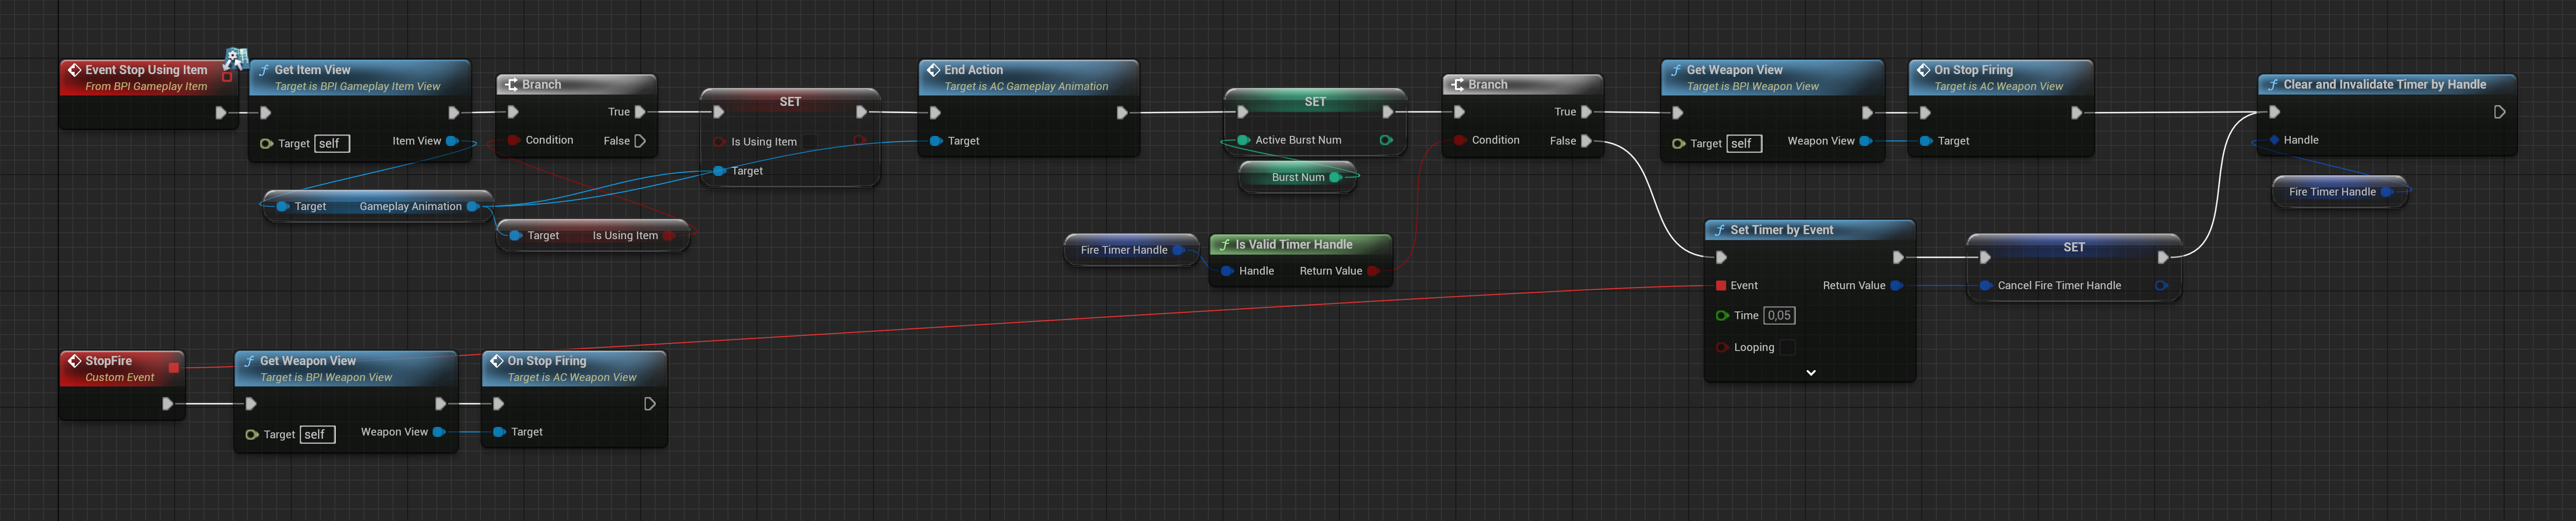Click the Target pin on the End Action node
Screen dimensions: 2576x521
point(935,141)
